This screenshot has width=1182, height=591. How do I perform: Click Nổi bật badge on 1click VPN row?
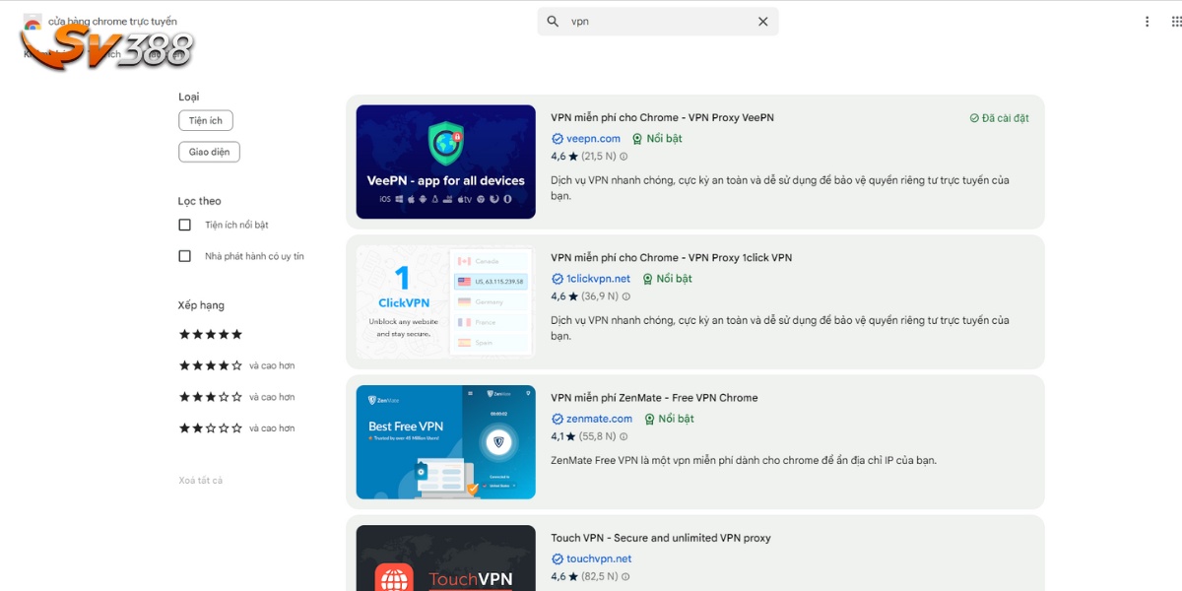point(667,279)
